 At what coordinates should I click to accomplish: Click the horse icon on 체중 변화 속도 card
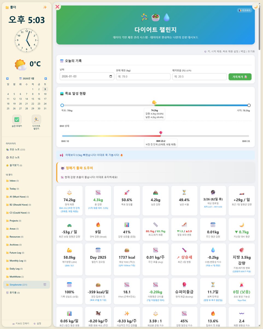[x=98, y=313]
